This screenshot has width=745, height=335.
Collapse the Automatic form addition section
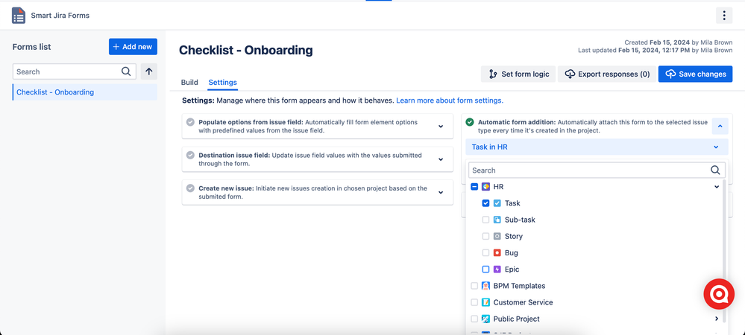720,127
